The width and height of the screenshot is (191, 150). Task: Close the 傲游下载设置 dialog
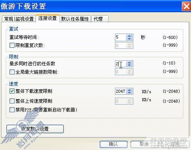[x=186, y=6]
